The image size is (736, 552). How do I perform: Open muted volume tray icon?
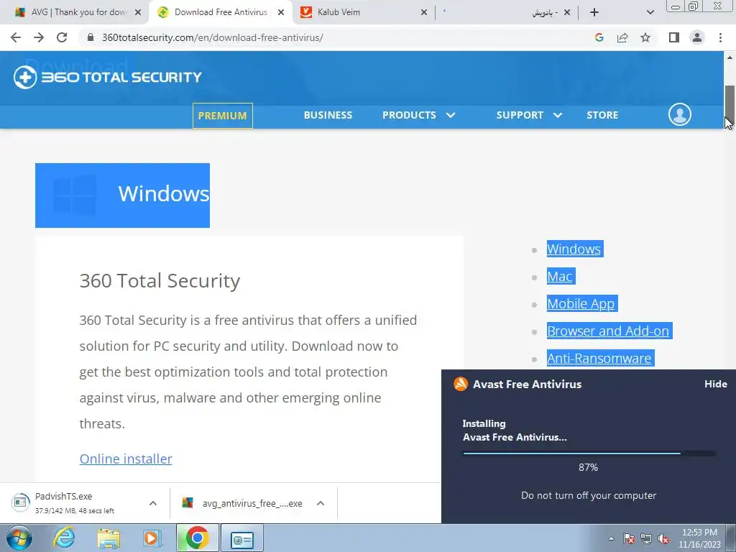pyautogui.click(x=663, y=538)
